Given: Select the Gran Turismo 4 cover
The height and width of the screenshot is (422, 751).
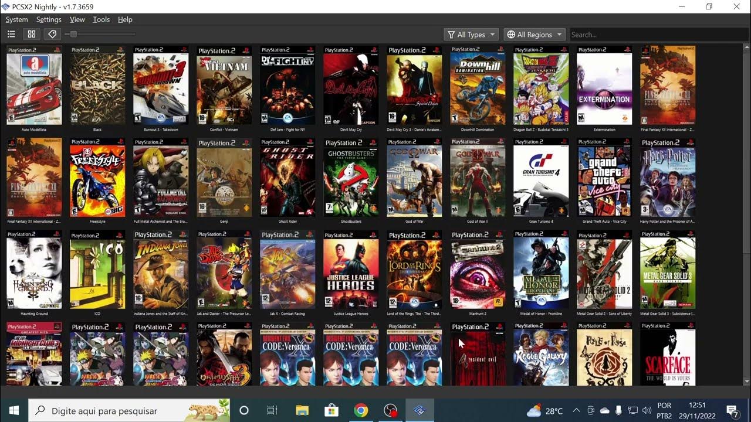Looking at the screenshot, I should 541,178.
